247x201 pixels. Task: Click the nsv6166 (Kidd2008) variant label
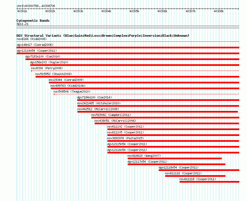point(32,39)
